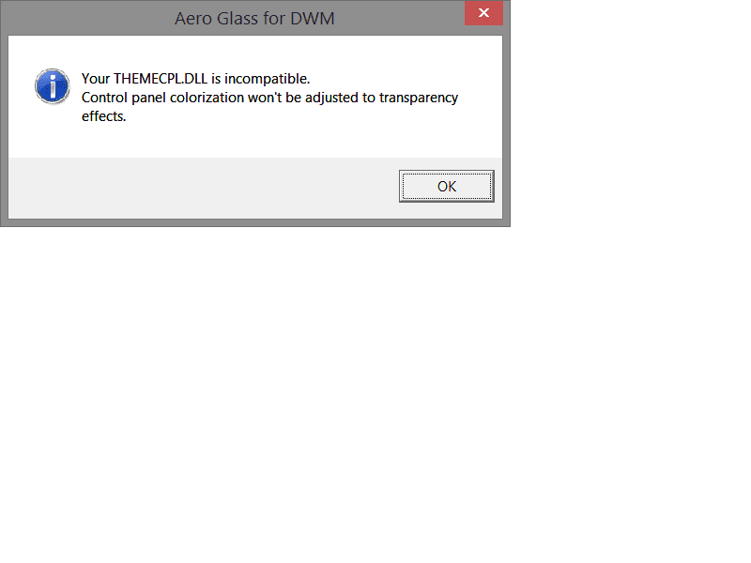Click the title bar text Aero Glass for DWM
The image size is (751, 563).
[x=254, y=18]
